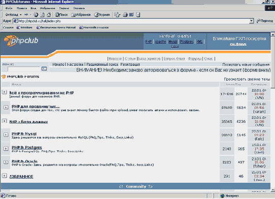Open the Favorites (Избранное) toolbar button
This screenshot has width=275, height=199.
(x=81, y=15)
